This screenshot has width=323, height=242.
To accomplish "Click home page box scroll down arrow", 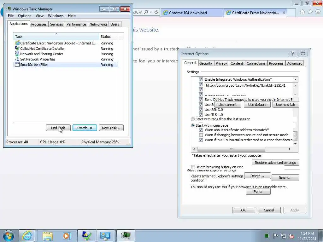I will (295, 94).
